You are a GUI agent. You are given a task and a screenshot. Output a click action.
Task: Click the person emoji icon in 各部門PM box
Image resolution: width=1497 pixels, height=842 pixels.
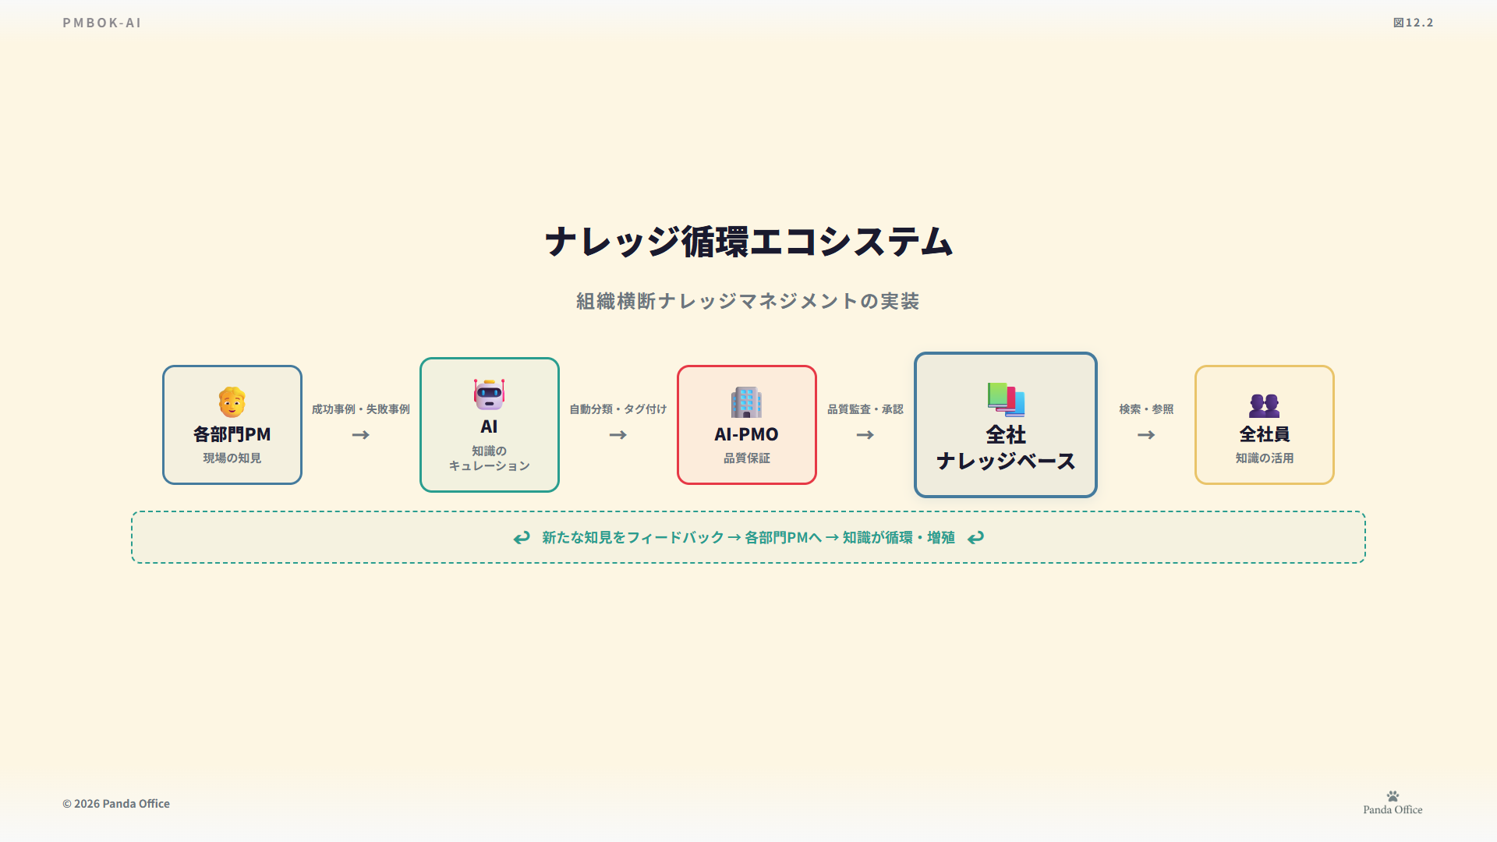click(232, 402)
